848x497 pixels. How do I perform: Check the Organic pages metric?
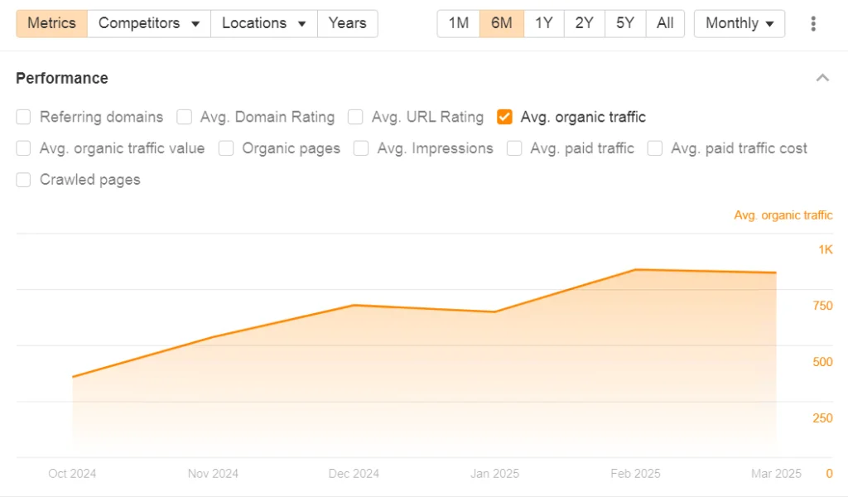pos(226,148)
